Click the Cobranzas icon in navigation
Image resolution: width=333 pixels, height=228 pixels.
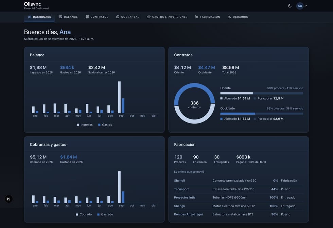118,17
